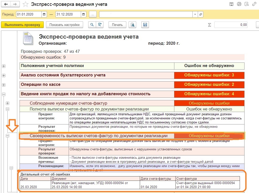Image resolution: width=259 pixels, height=193 pixels.
Task: Click the find-next search icon
Action: point(100,25)
